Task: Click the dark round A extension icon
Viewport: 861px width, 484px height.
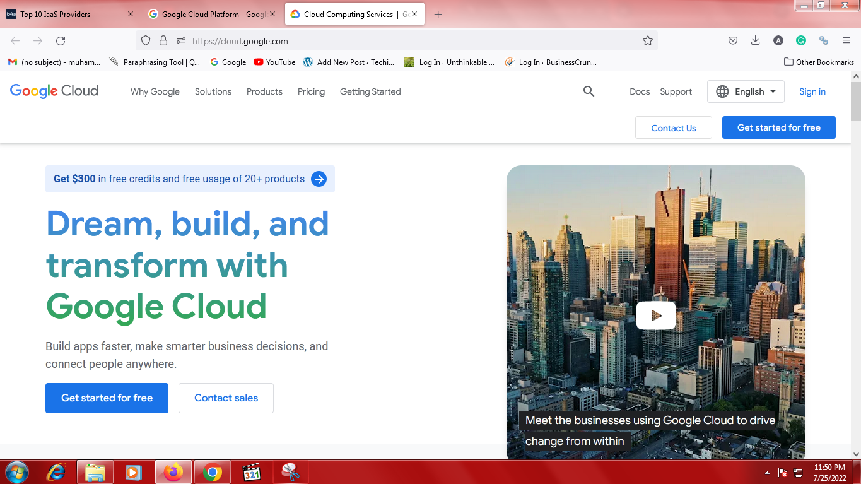Action: click(778, 40)
